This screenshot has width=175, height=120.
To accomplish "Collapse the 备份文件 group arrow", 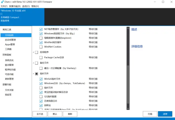I will pyautogui.click(x=33, y=63).
